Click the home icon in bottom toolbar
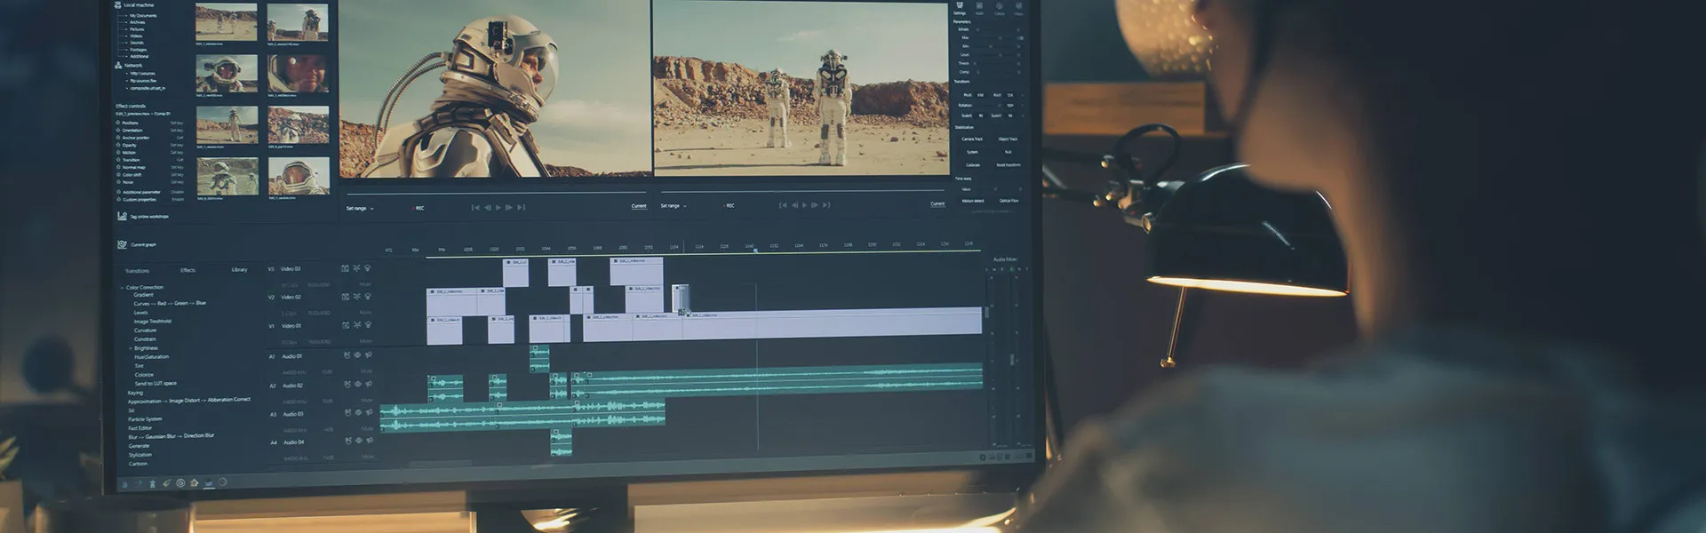Image resolution: width=1706 pixels, height=533 pixels. pos(194,483)
